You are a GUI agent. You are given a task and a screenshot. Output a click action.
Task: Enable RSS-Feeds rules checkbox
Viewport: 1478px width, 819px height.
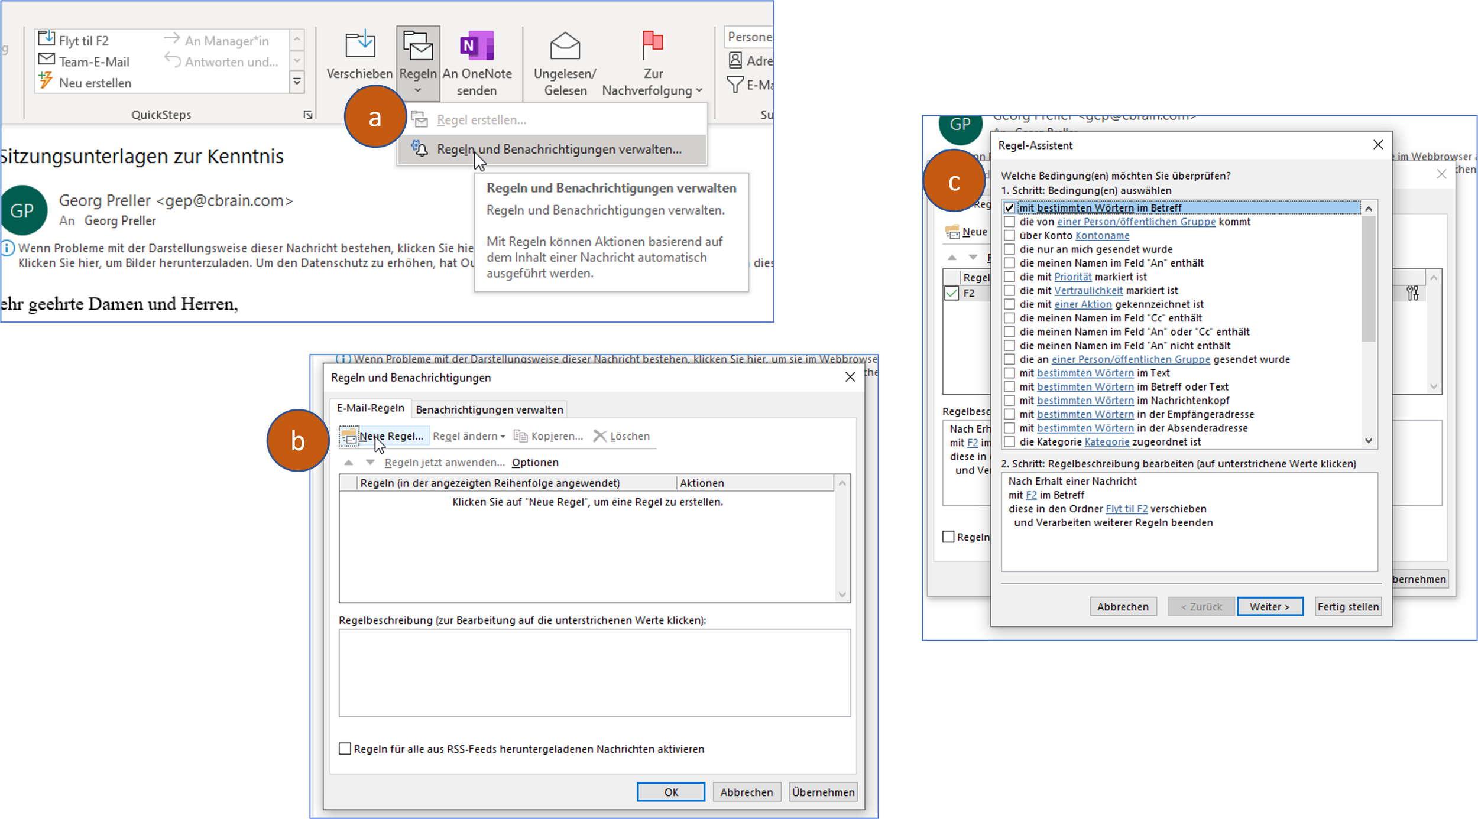[x=345, y=749]
